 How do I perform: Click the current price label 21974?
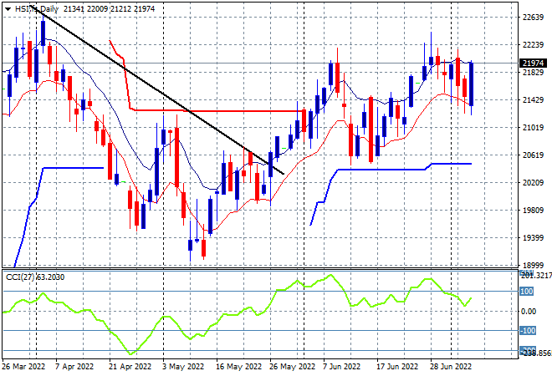(533, 64)
